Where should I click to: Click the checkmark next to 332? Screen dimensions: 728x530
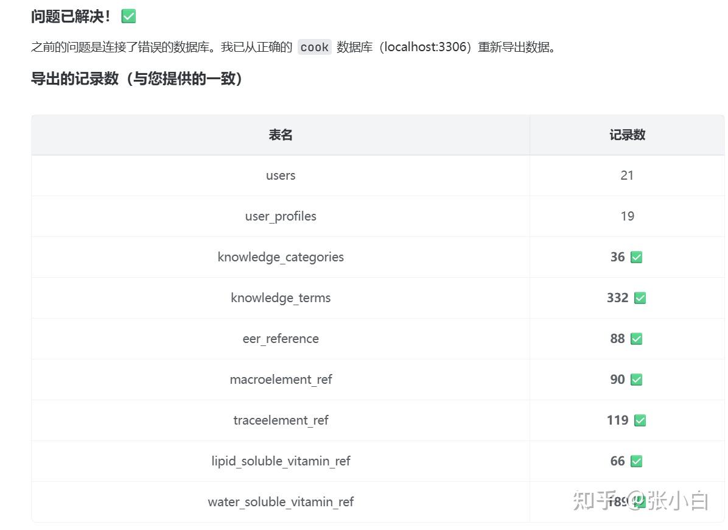click(x=640, y=298)
